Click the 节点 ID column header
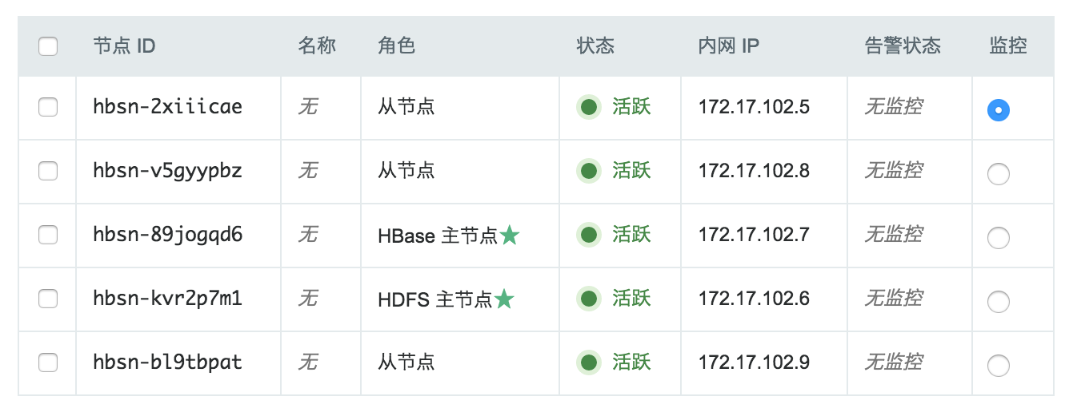1069x412 pixels. click(x=124, y=46)
